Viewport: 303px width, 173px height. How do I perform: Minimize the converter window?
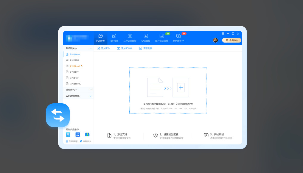point(228,34)
